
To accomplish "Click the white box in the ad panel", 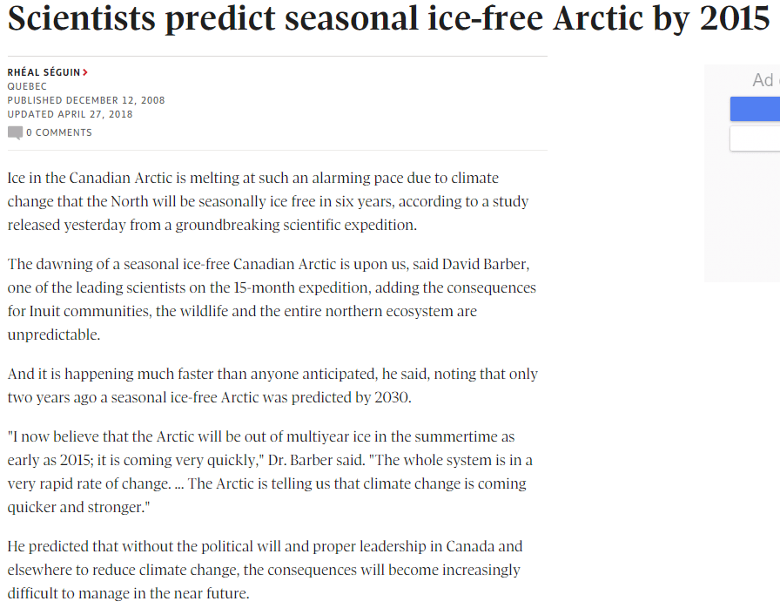I will 756,138.
